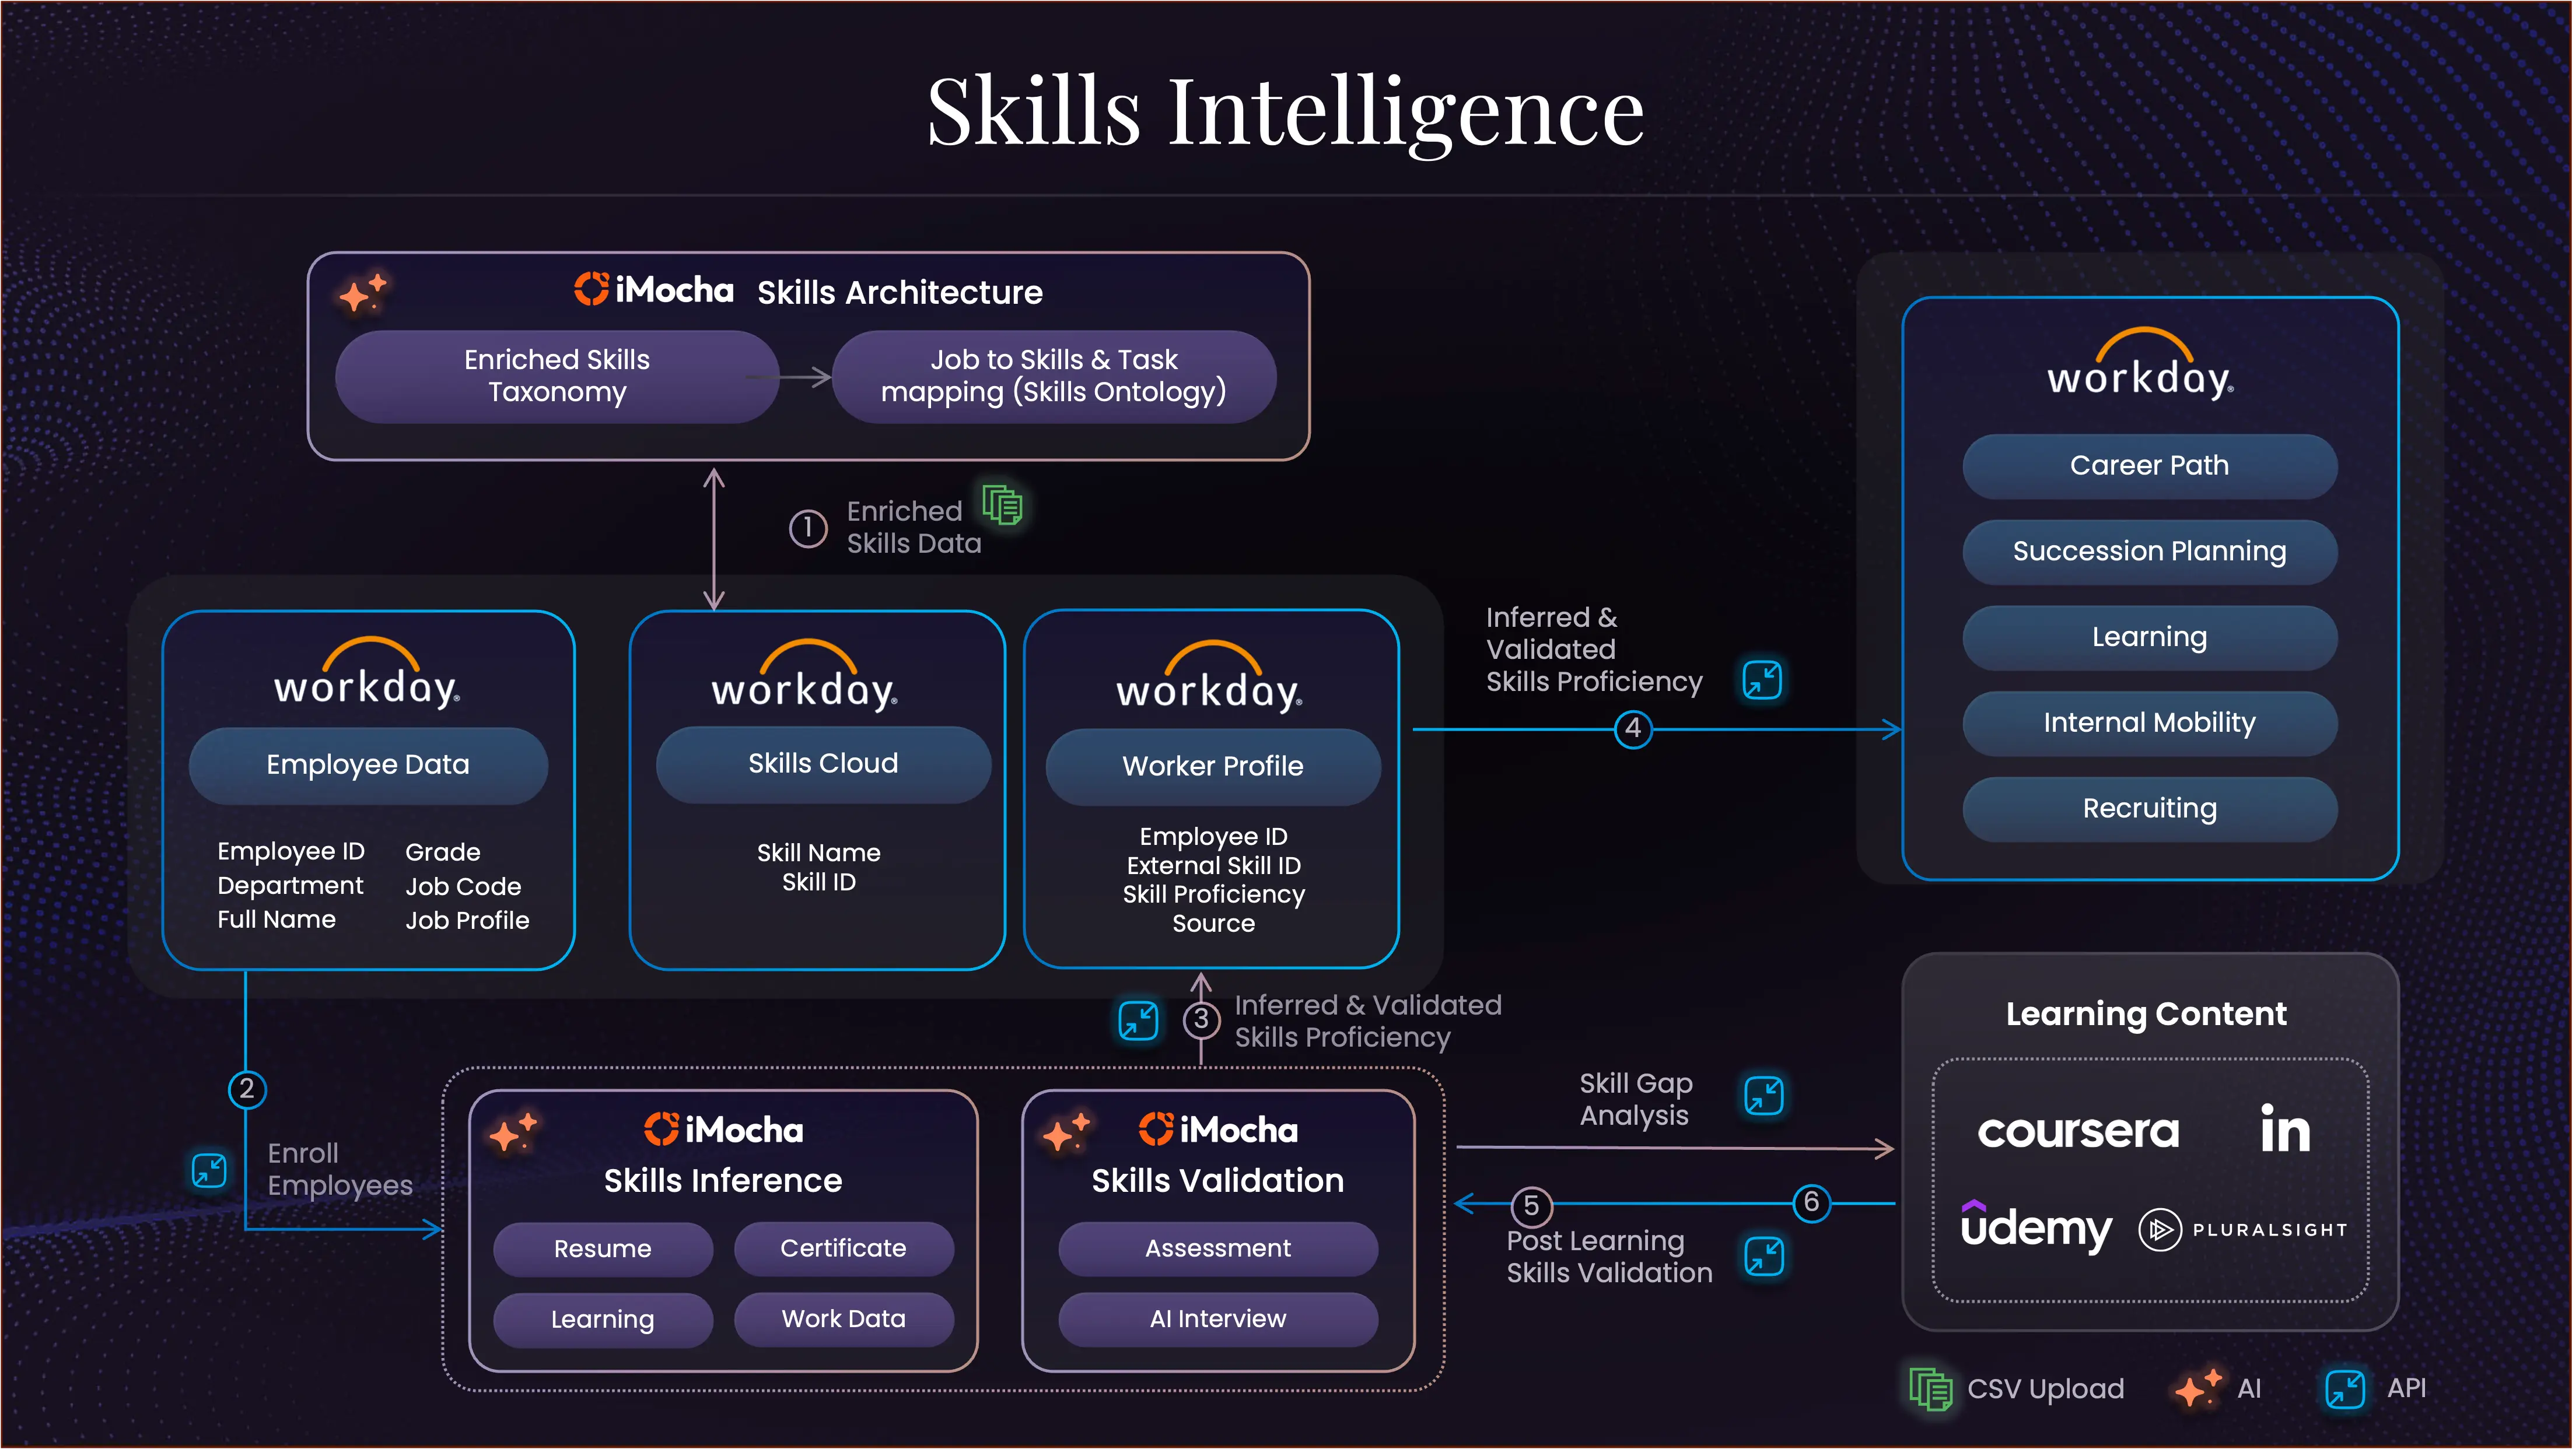This screenshot has height=1456, width=2572.
Task: Click the Skill Gap Analysis label
Action: 1636,1101
